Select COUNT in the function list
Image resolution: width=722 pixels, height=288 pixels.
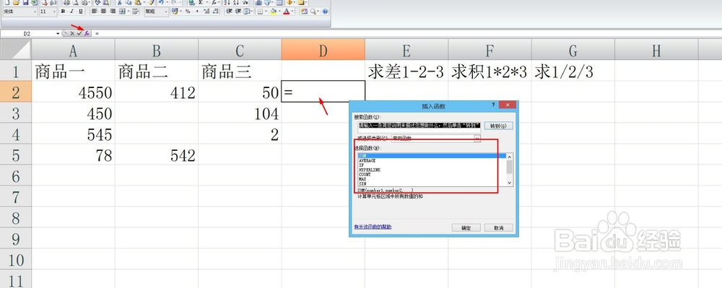point(432,175)
